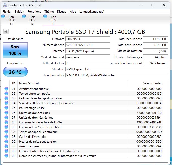Click Total lecture hôte value 11780 GB
Viewport: 172px width, 165px height.
(155, 39)
